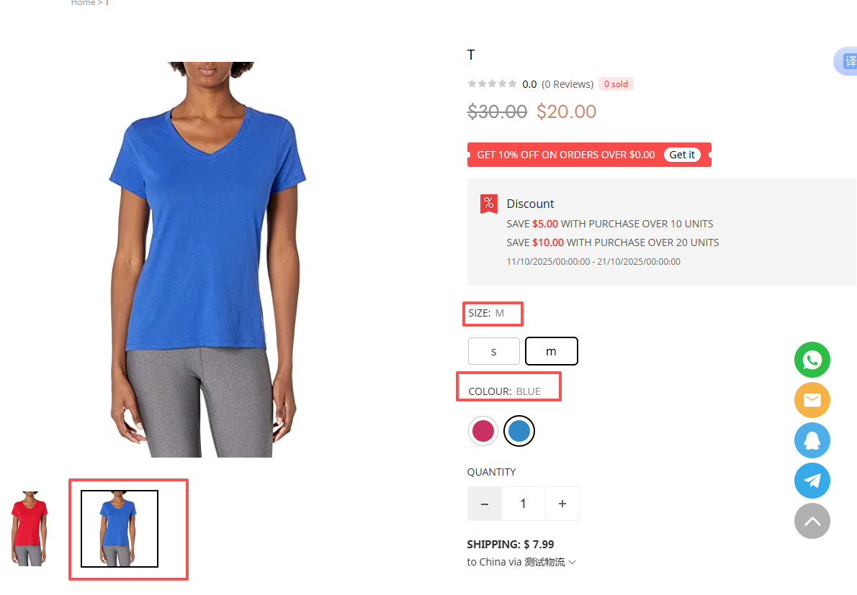857x595 pixels.
Task: Choose the blue colour swatch
Action: tap(519, 431)
